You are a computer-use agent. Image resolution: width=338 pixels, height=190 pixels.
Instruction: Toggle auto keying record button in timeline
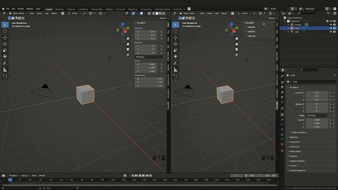click(x=125, y=176)
